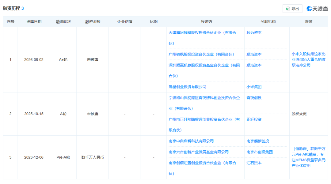
Task: Open investor 南京创熠汇置创业投资合伙企业 link
Action: [x=202, y=168]
